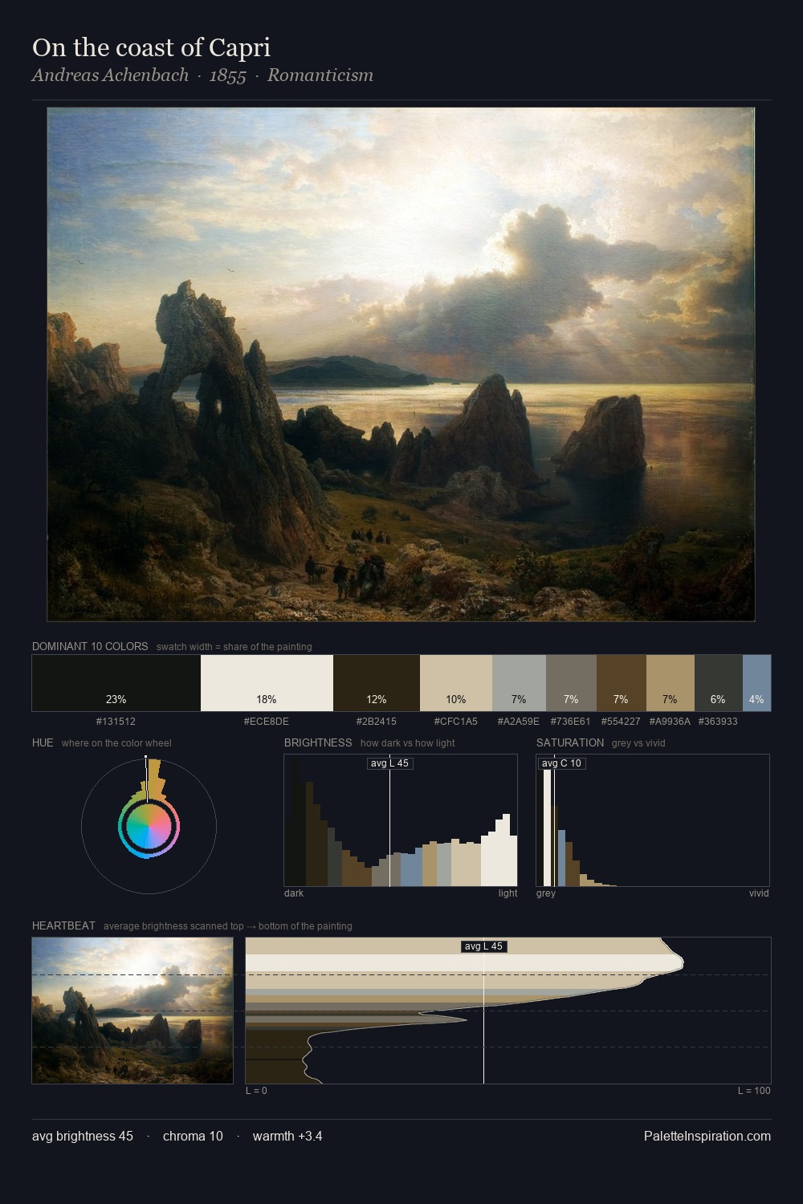Click the heartbeat brightness profile chart
The image size is (803, 1204).
[x=508, y=1011]
